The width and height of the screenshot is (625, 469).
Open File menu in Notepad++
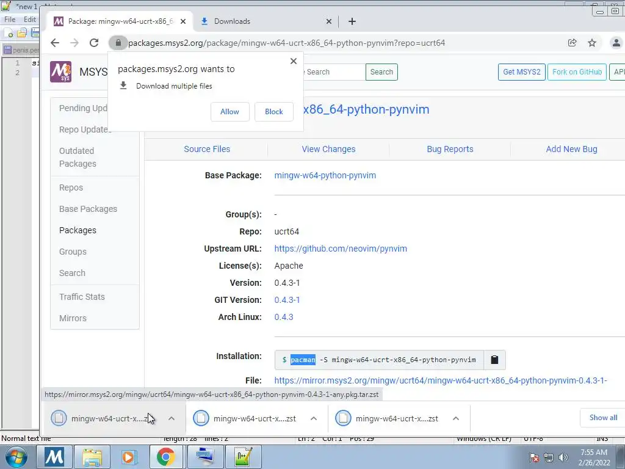coord(10,19)
